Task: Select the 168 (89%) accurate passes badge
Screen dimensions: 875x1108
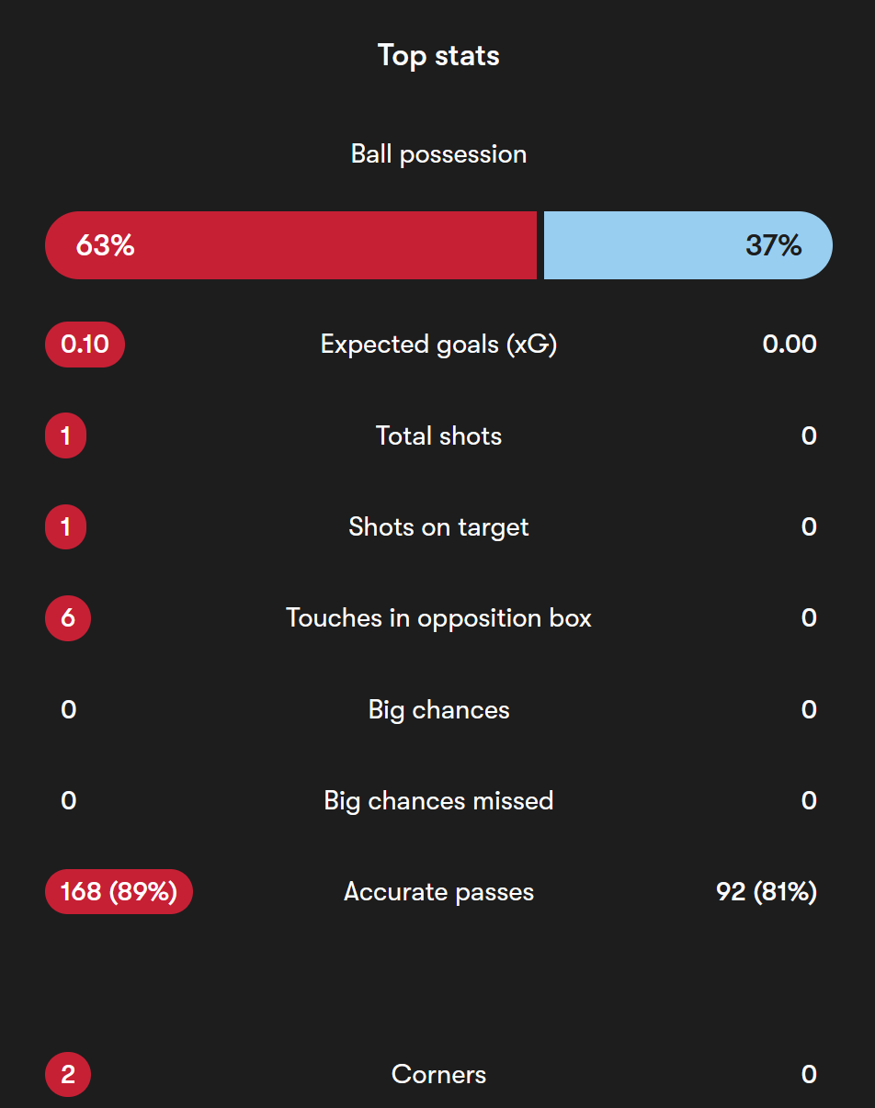Action: (119, 891)
